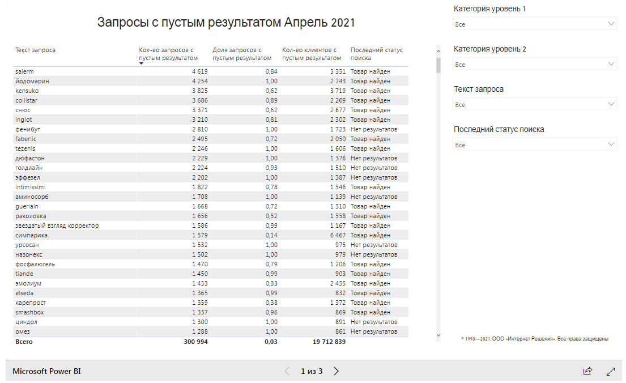The image size is (626, 383).
Task: Click the page indicator '1 из 3'
Action: pyautogui.click(x=312, y=371)
